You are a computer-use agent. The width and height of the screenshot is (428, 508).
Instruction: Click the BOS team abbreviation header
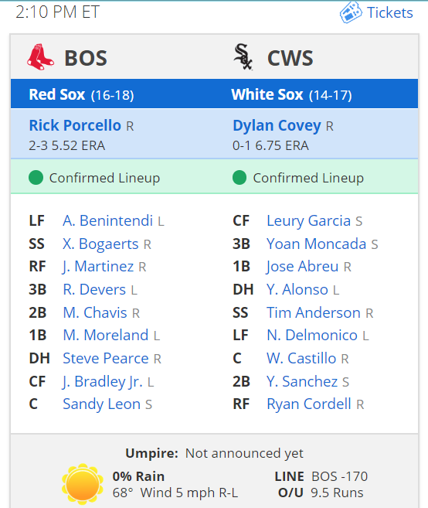click(86, 58)
